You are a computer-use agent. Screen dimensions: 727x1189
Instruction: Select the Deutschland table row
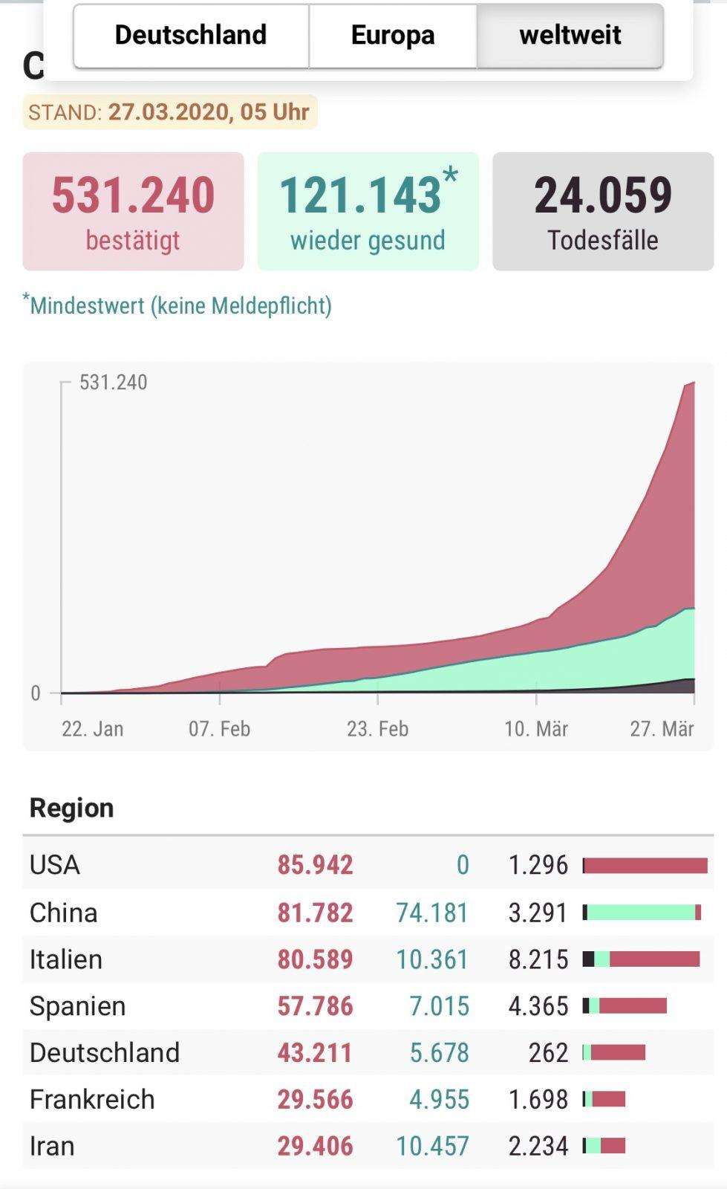(368, 1052)
